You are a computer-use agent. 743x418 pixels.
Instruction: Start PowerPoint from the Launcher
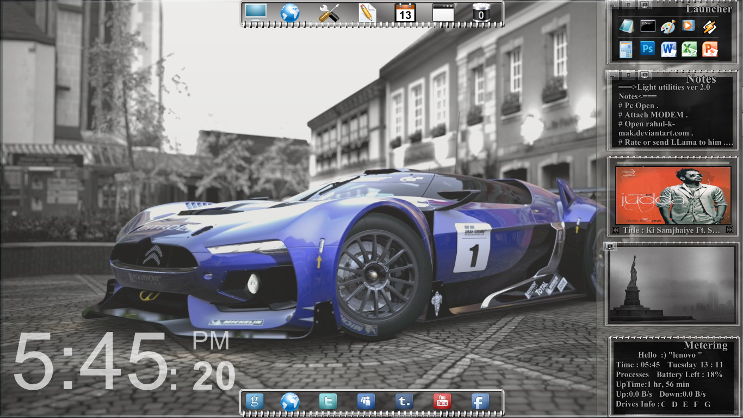coord(710,49)
